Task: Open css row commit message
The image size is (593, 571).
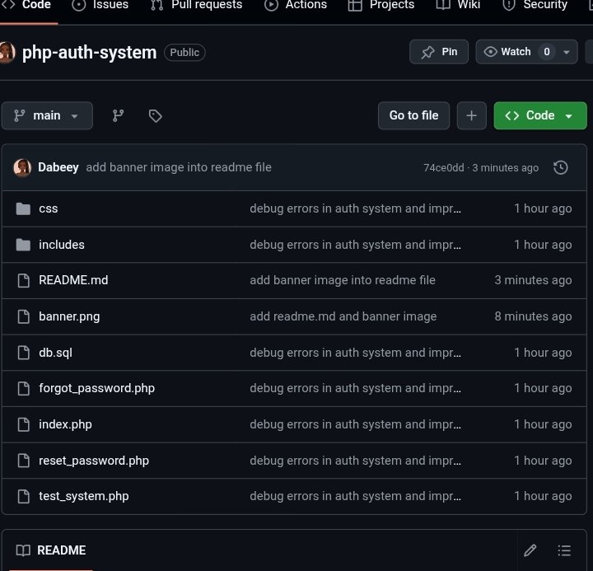Action: coord(356,208)
